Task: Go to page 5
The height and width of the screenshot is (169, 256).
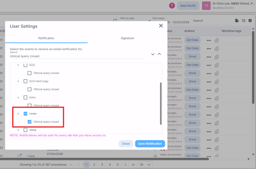Action: click(117, 165)
